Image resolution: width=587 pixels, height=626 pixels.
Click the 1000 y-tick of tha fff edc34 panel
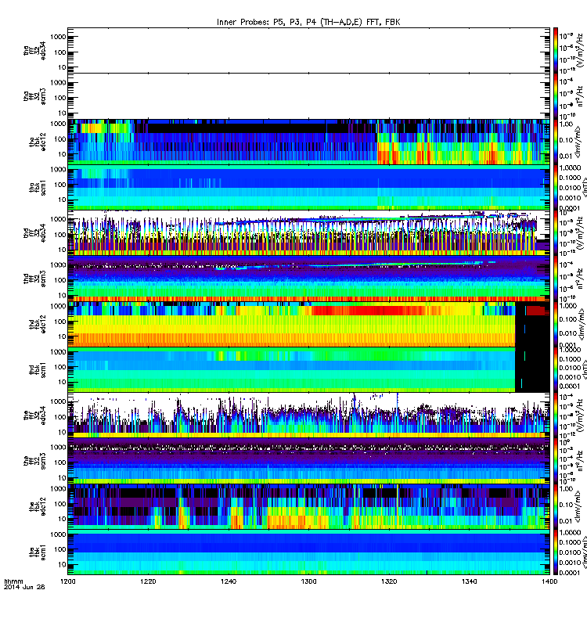[x=58, y=37]
